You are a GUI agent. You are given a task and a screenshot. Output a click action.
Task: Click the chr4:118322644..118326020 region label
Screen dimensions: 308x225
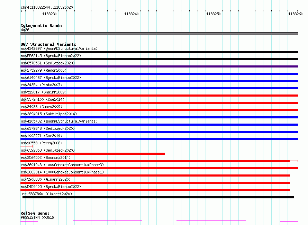point(47,7)
